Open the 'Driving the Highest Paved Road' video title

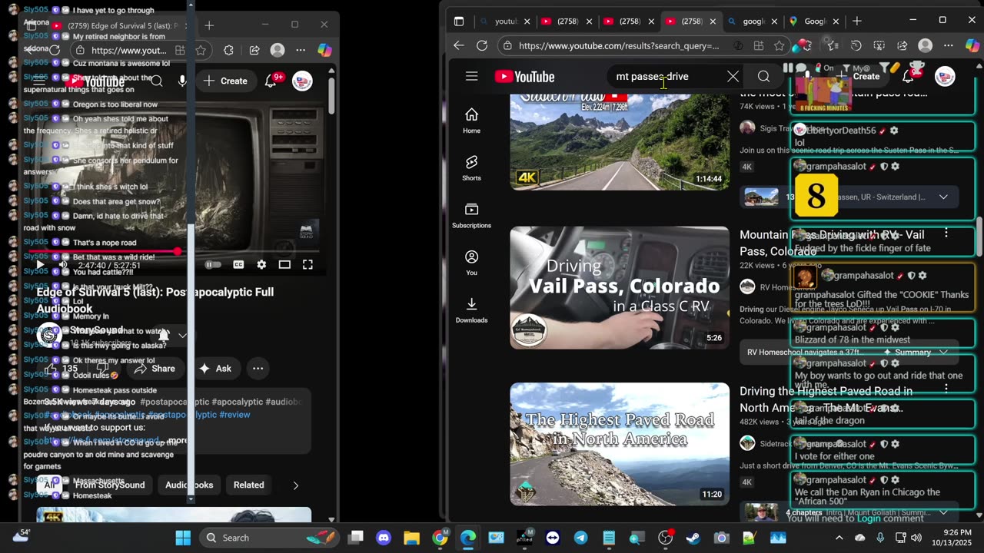point(826,399)
